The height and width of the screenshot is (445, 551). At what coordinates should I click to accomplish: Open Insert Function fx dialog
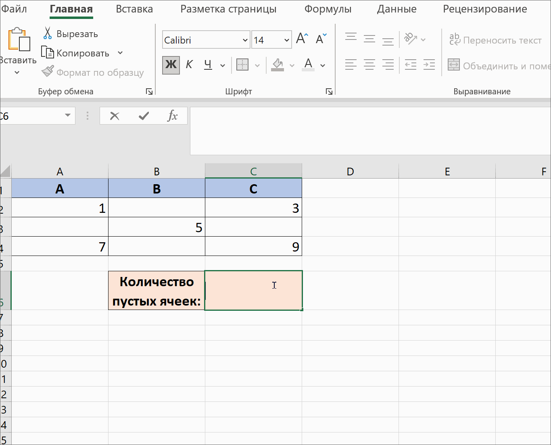point(173,116)
